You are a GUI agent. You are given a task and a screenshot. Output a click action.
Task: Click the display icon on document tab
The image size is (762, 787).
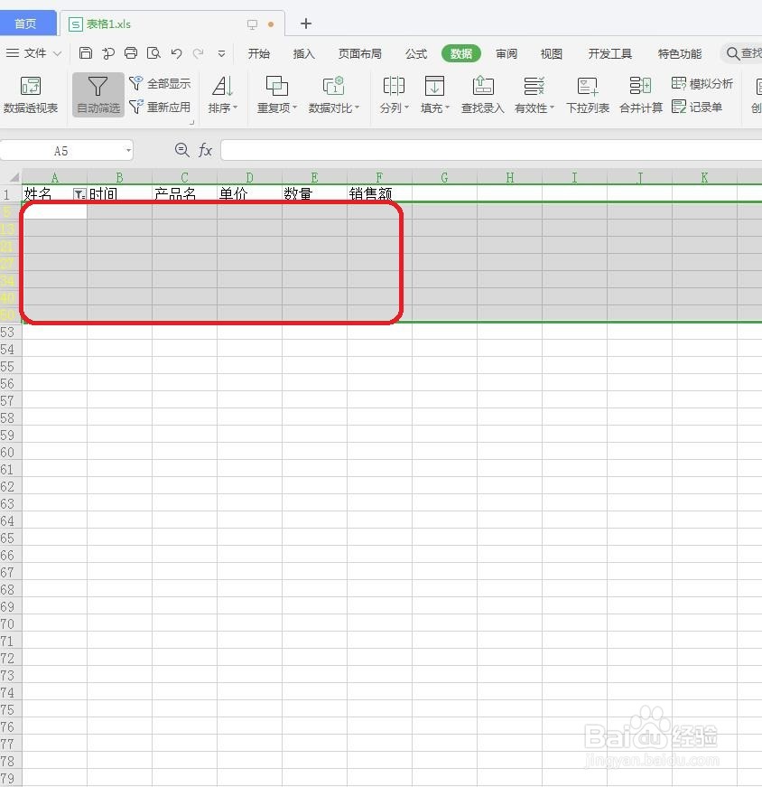click(x=252, y=24)
